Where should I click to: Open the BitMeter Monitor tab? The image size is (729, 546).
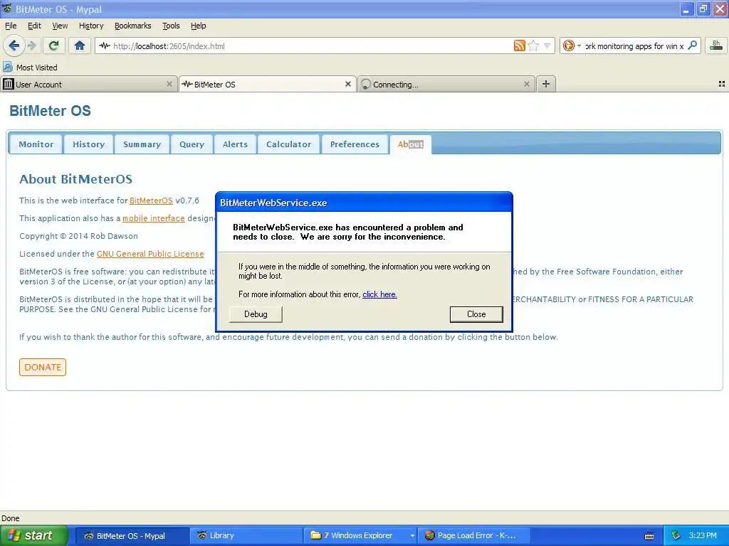36,144
